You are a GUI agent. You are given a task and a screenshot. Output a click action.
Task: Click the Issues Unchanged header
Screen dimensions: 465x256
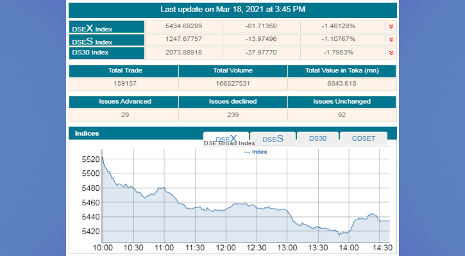[341, 102]
